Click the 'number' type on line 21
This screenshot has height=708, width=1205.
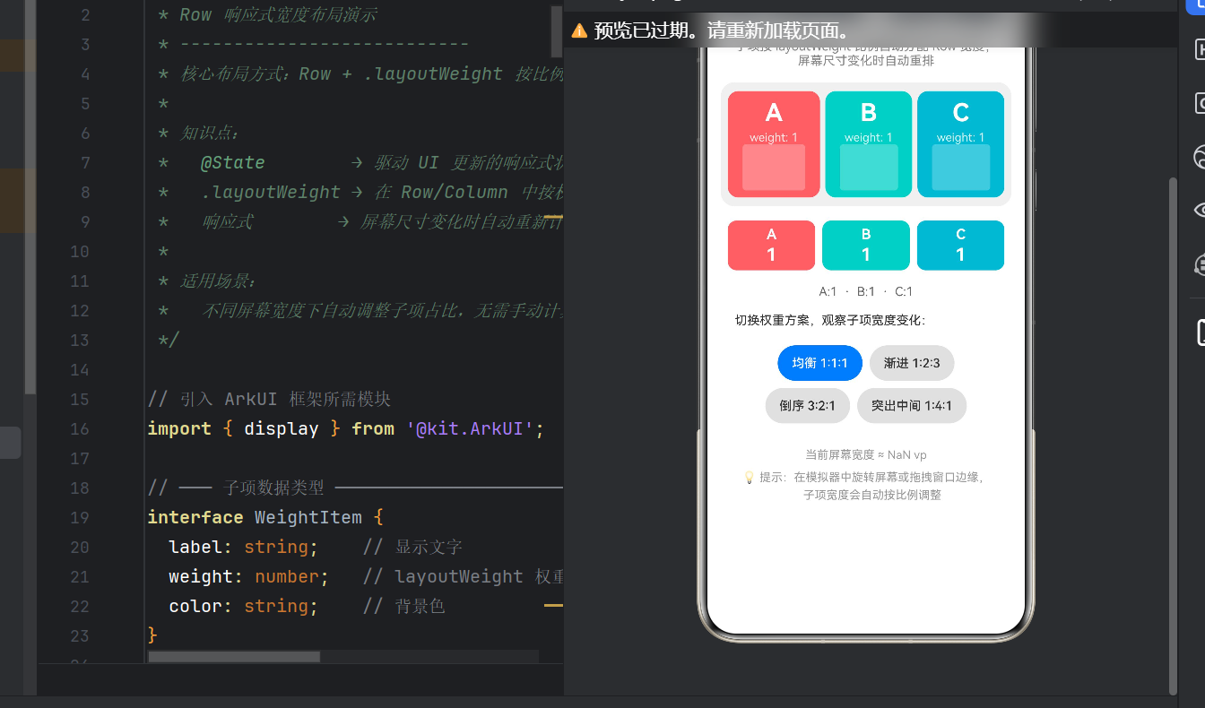(287, 576)
